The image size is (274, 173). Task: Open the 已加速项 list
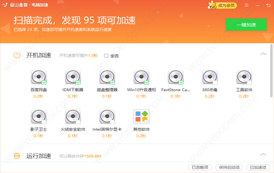coord(258,167)
